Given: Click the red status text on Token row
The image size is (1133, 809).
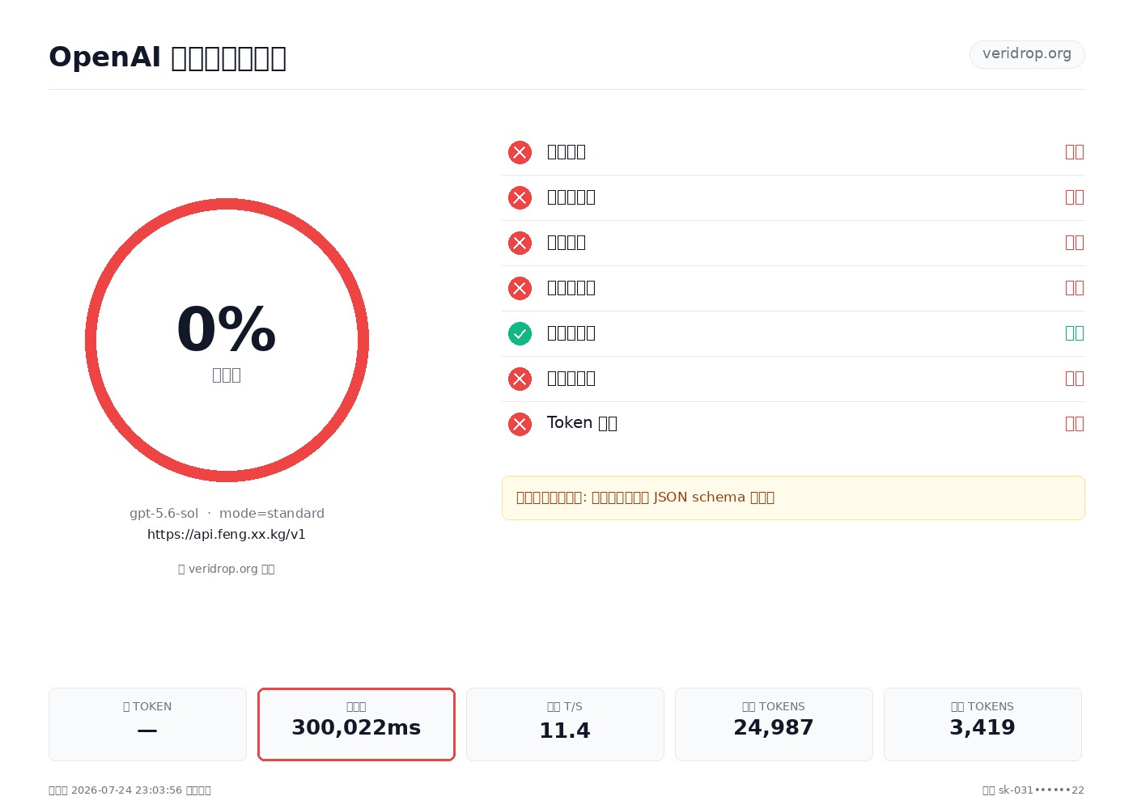Looking at the screenshot, I should (x=1074, y=424).
